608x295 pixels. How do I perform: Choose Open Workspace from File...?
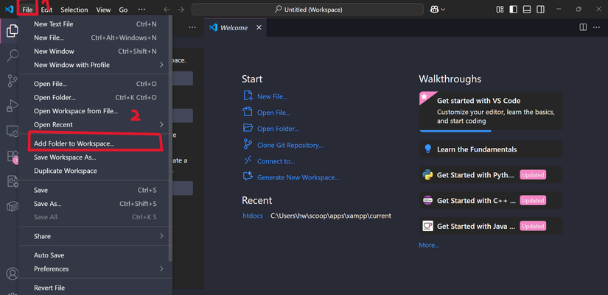tap(94, 111)
